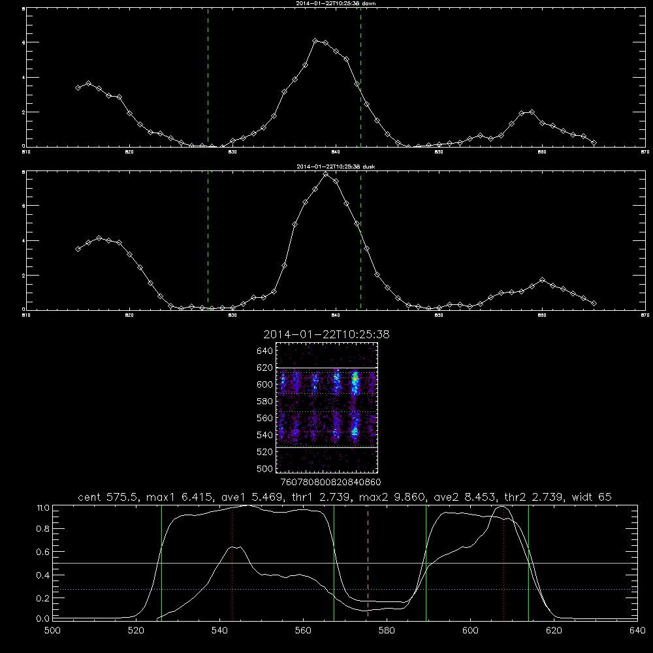Select the green vertical line near 589 in bottom plot
The image size is (653, 653).
[426, 562]
